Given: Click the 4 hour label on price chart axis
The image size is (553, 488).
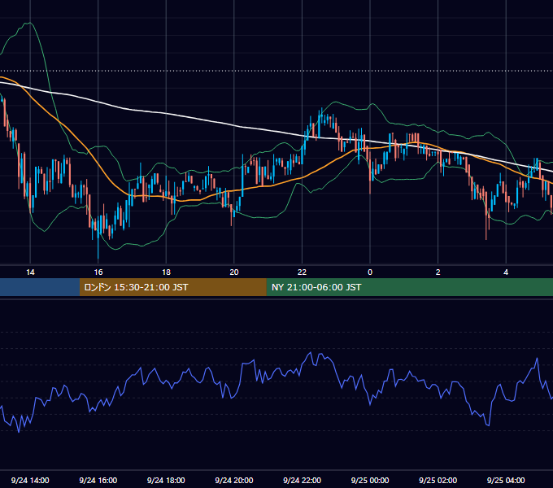Looking at the screenshot, I should click(506, 272).
